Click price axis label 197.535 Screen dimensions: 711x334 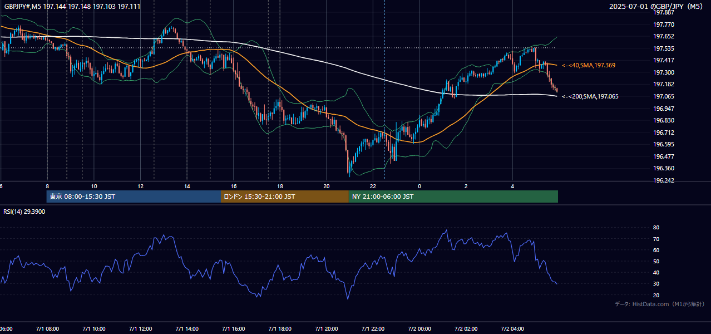pyautogui.click(x=663, y=49)
